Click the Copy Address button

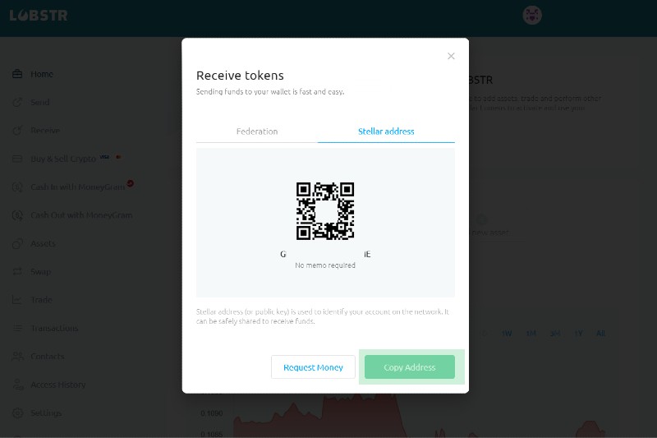coord(410,367)
